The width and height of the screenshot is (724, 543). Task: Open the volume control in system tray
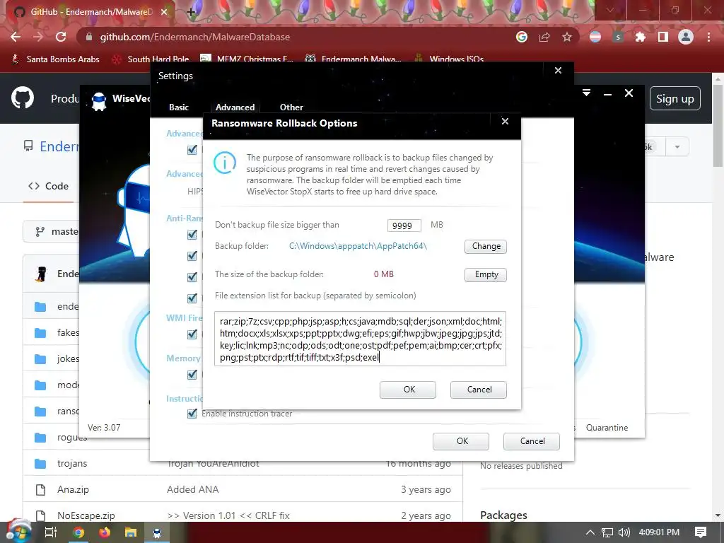point(624,532)
